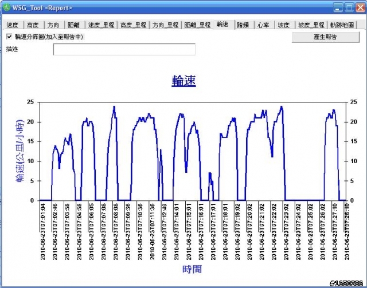This screenshot has width=367, height=288.
Task: Click the 2010-06-23T07:08:08 axis label
Action: [x=116, y=231]
